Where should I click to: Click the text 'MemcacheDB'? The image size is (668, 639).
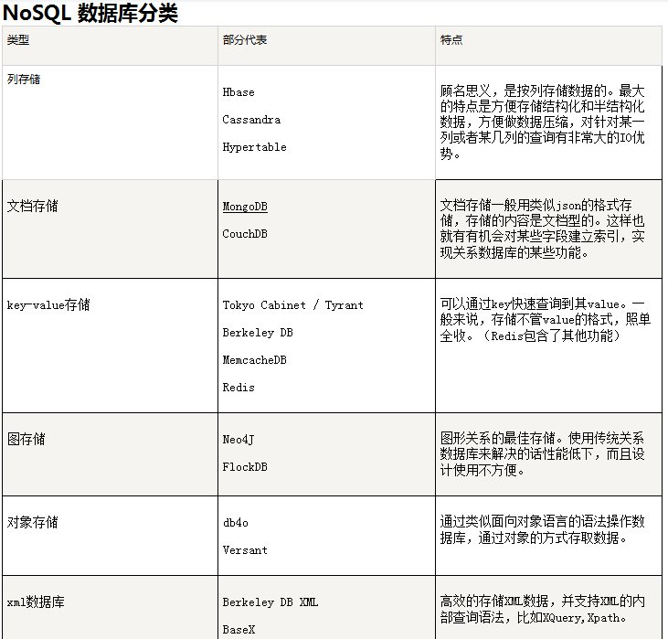pos(254,360)
